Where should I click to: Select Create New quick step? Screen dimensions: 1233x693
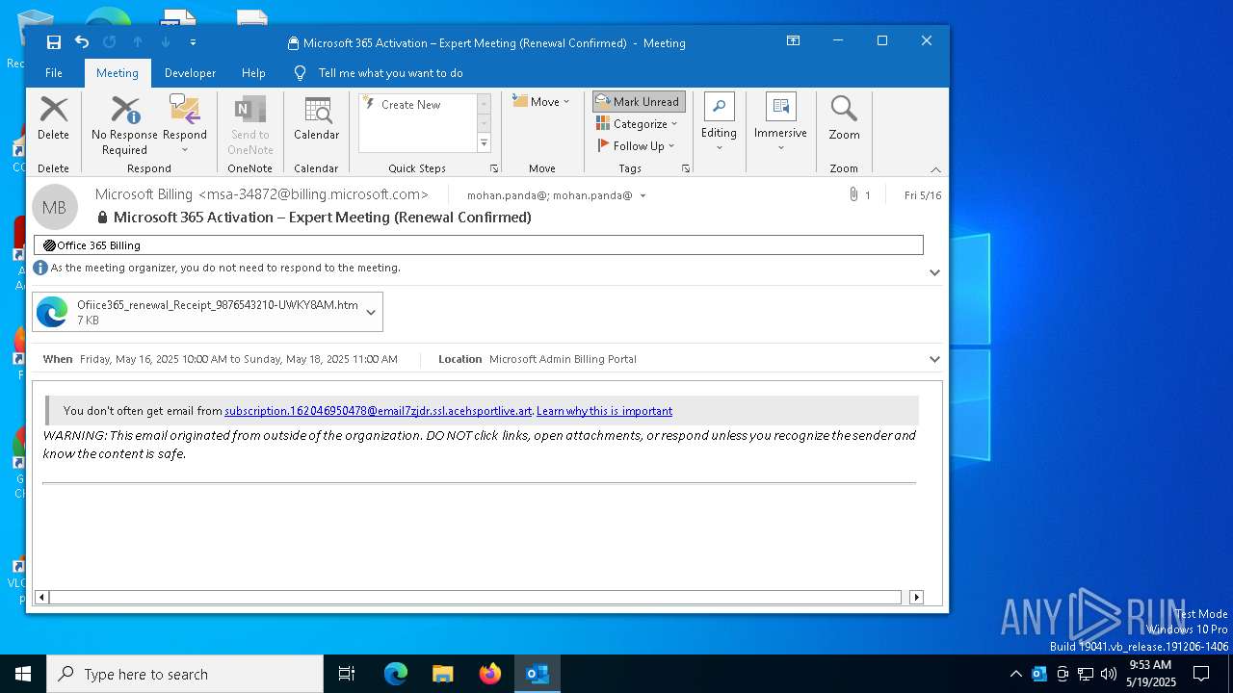coord(410,105)
